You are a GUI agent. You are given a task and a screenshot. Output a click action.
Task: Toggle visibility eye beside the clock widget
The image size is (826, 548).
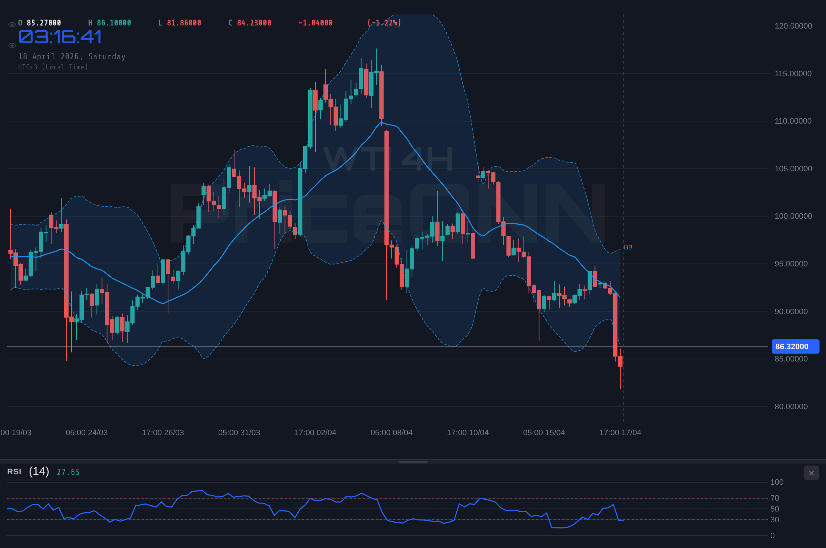12,46
